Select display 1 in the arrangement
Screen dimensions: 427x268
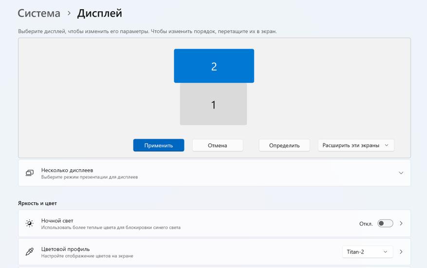pos(213,105)
